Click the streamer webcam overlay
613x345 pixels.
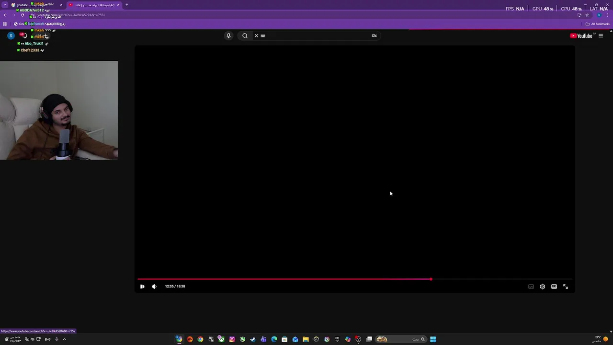59,110
